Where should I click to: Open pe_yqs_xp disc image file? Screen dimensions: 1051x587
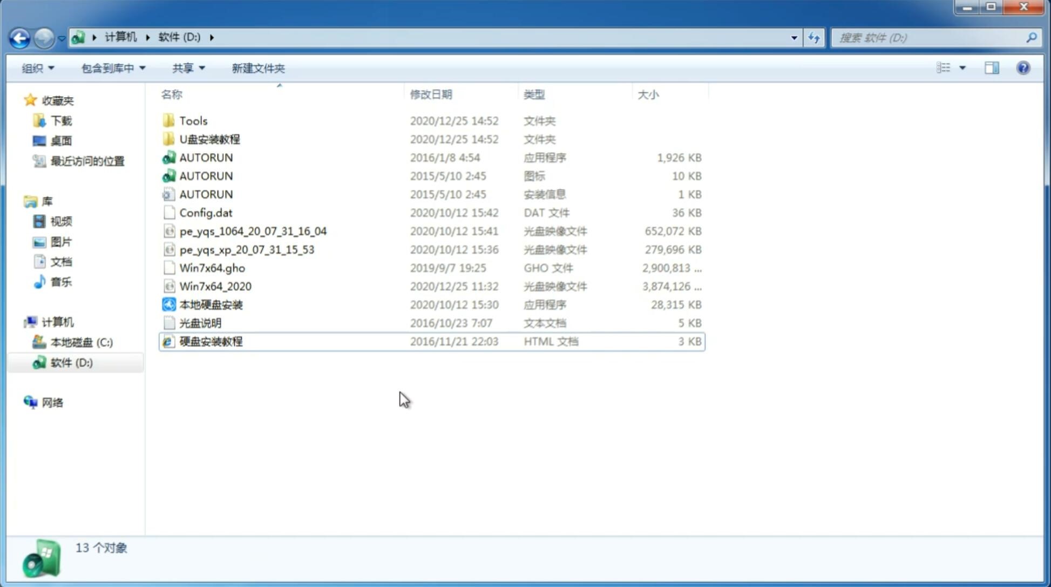click(247, 249)
